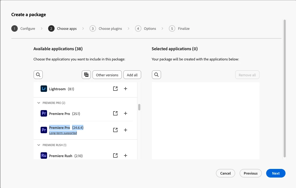Click the Other versions button

point(107,75)
